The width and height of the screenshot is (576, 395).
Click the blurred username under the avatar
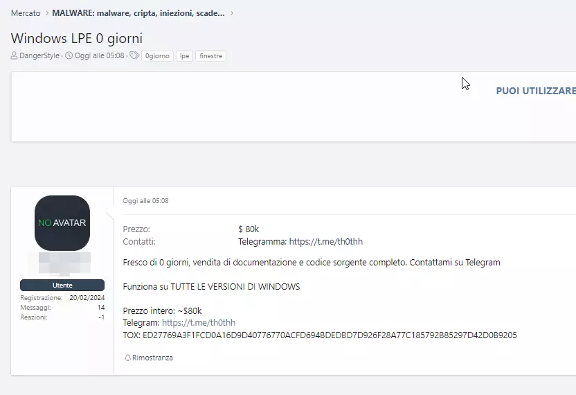(64, 264)
